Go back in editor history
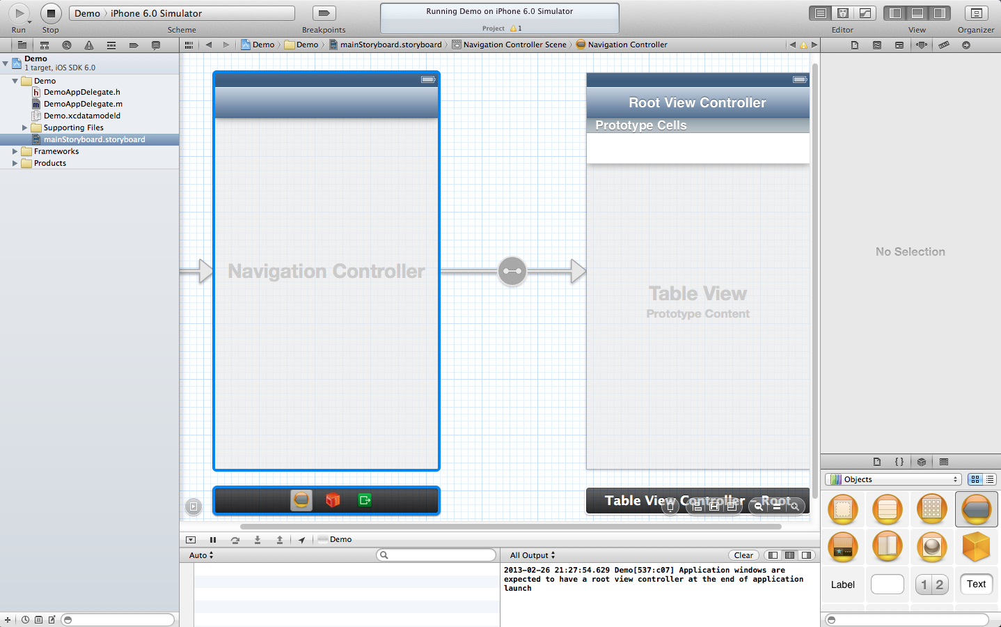Screen dimensions: 1001x627 tap(209, 45)
